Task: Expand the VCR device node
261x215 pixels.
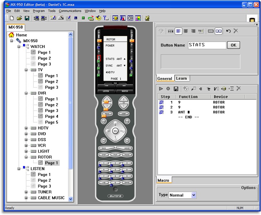Action: (26, 146)
